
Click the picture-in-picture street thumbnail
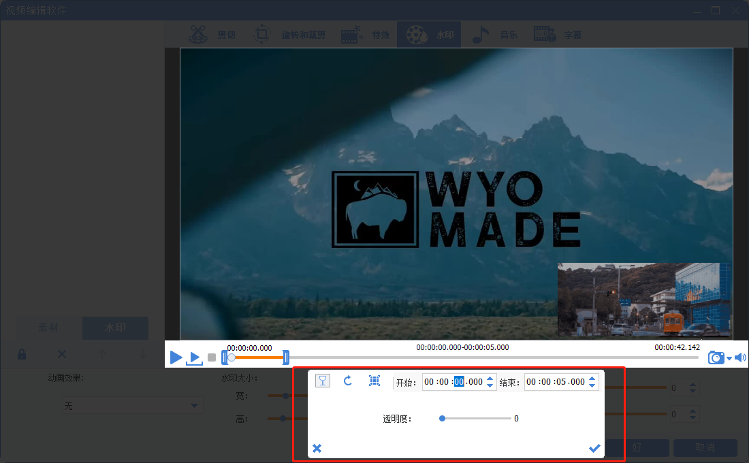[644, 300]
